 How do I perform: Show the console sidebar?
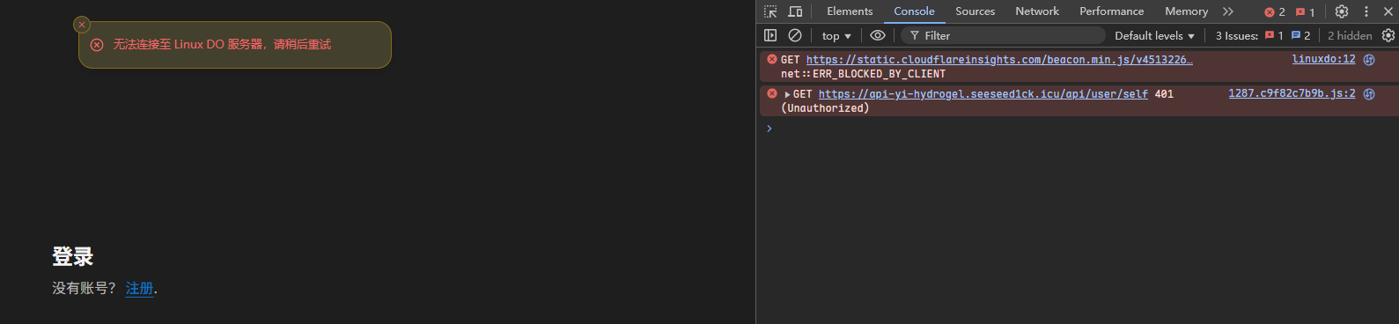770,35
